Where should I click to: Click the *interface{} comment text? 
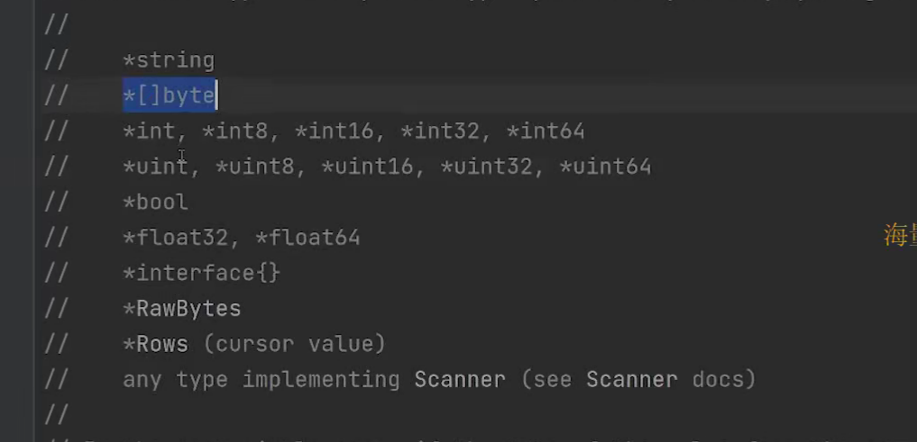202,273
